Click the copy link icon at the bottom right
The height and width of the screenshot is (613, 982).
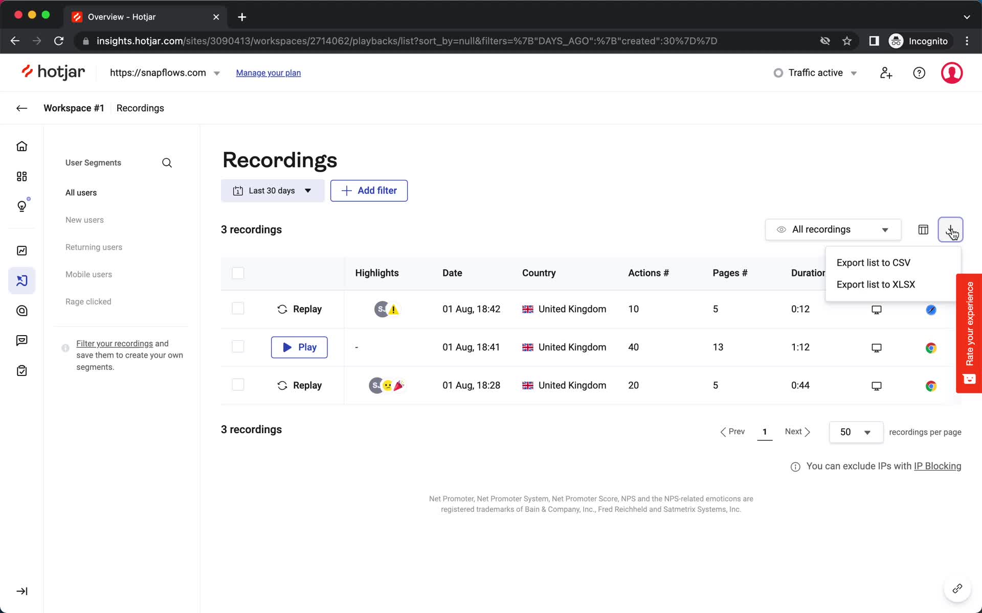(x=957, y=589)
